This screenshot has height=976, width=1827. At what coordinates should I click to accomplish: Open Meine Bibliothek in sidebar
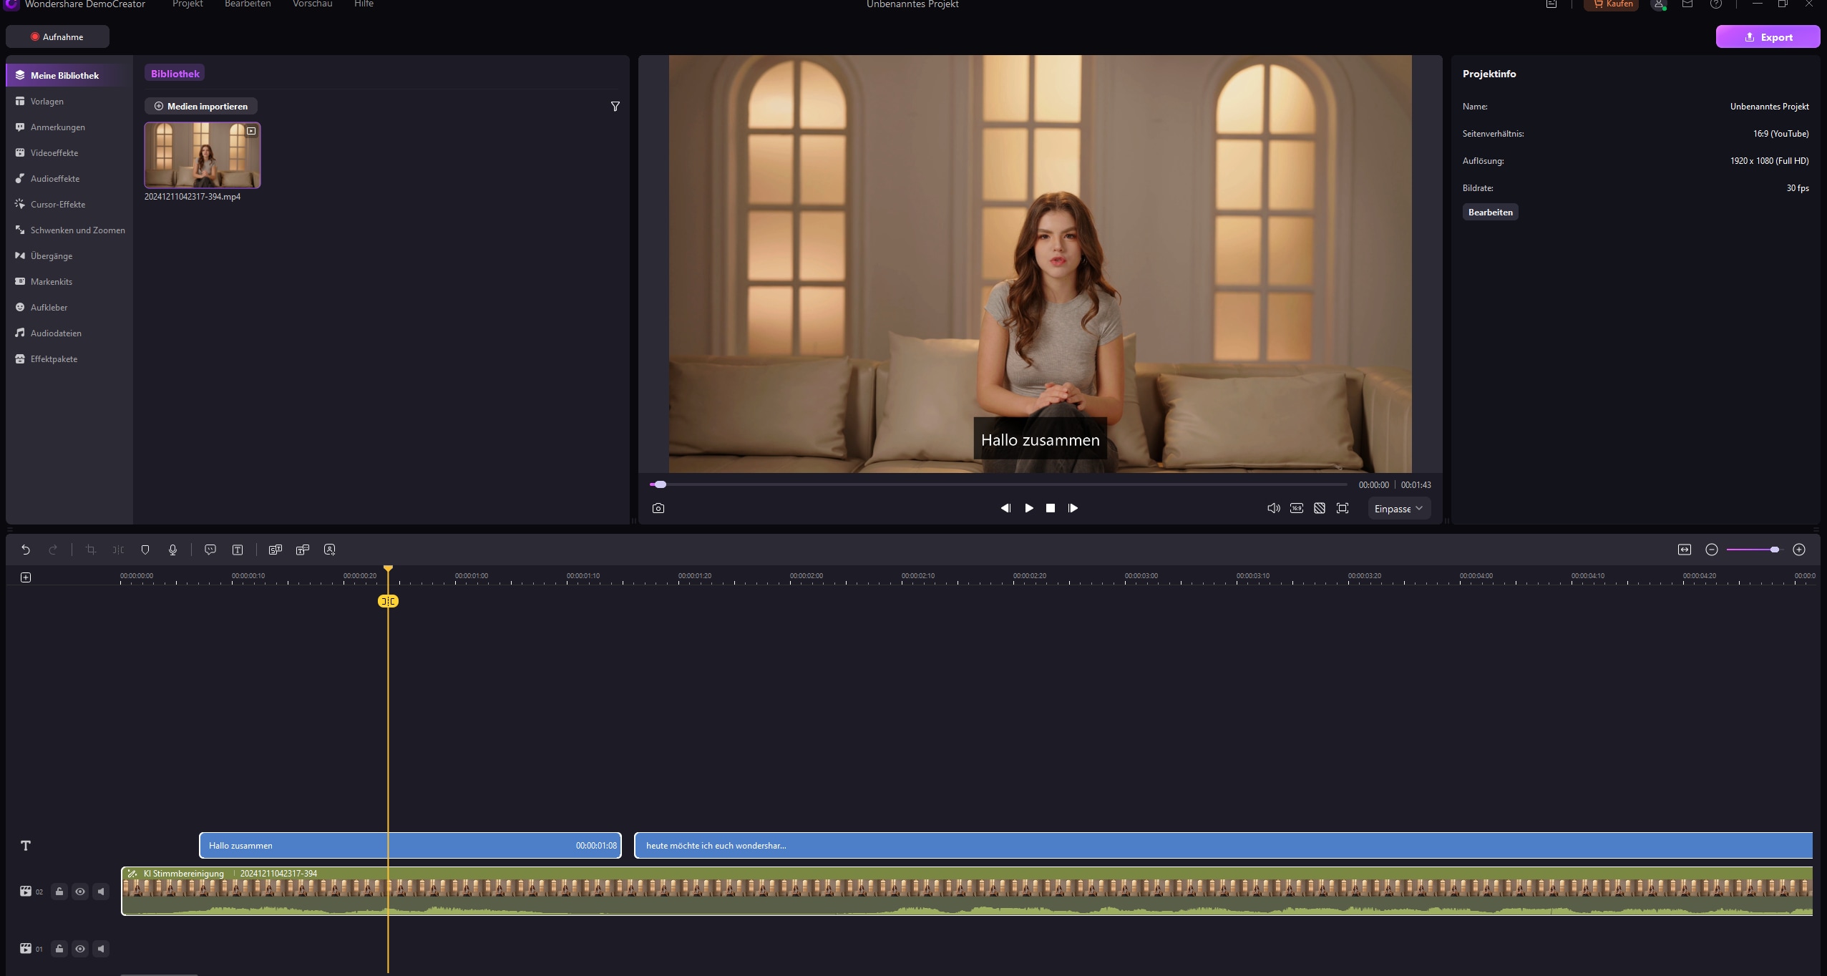(69, 75)
